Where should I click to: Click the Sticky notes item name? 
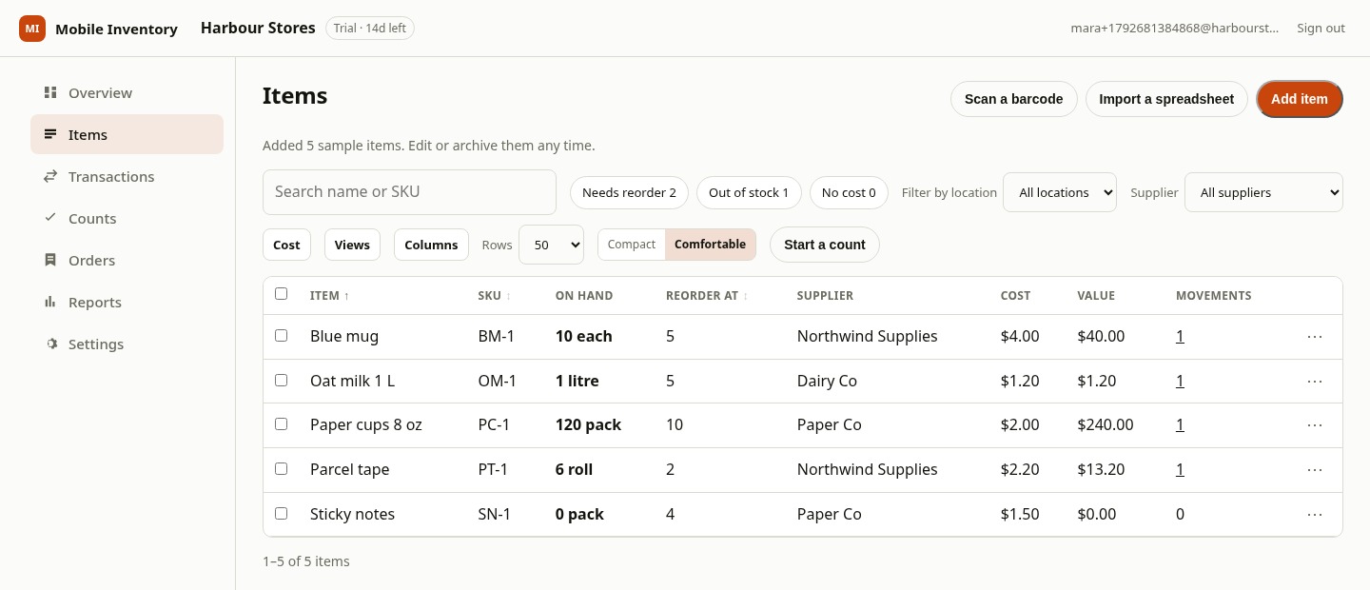(x=352, y=515)
